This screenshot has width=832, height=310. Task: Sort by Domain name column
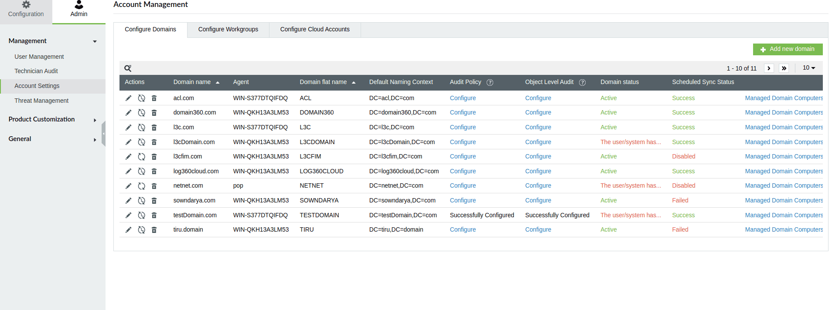pyautogui.click(x=196, y=82)
